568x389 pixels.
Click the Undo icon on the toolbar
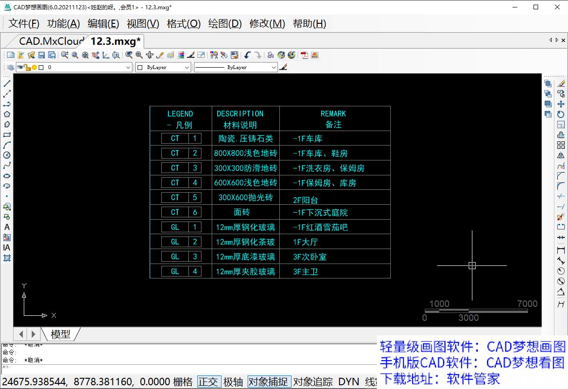[248, 55]
